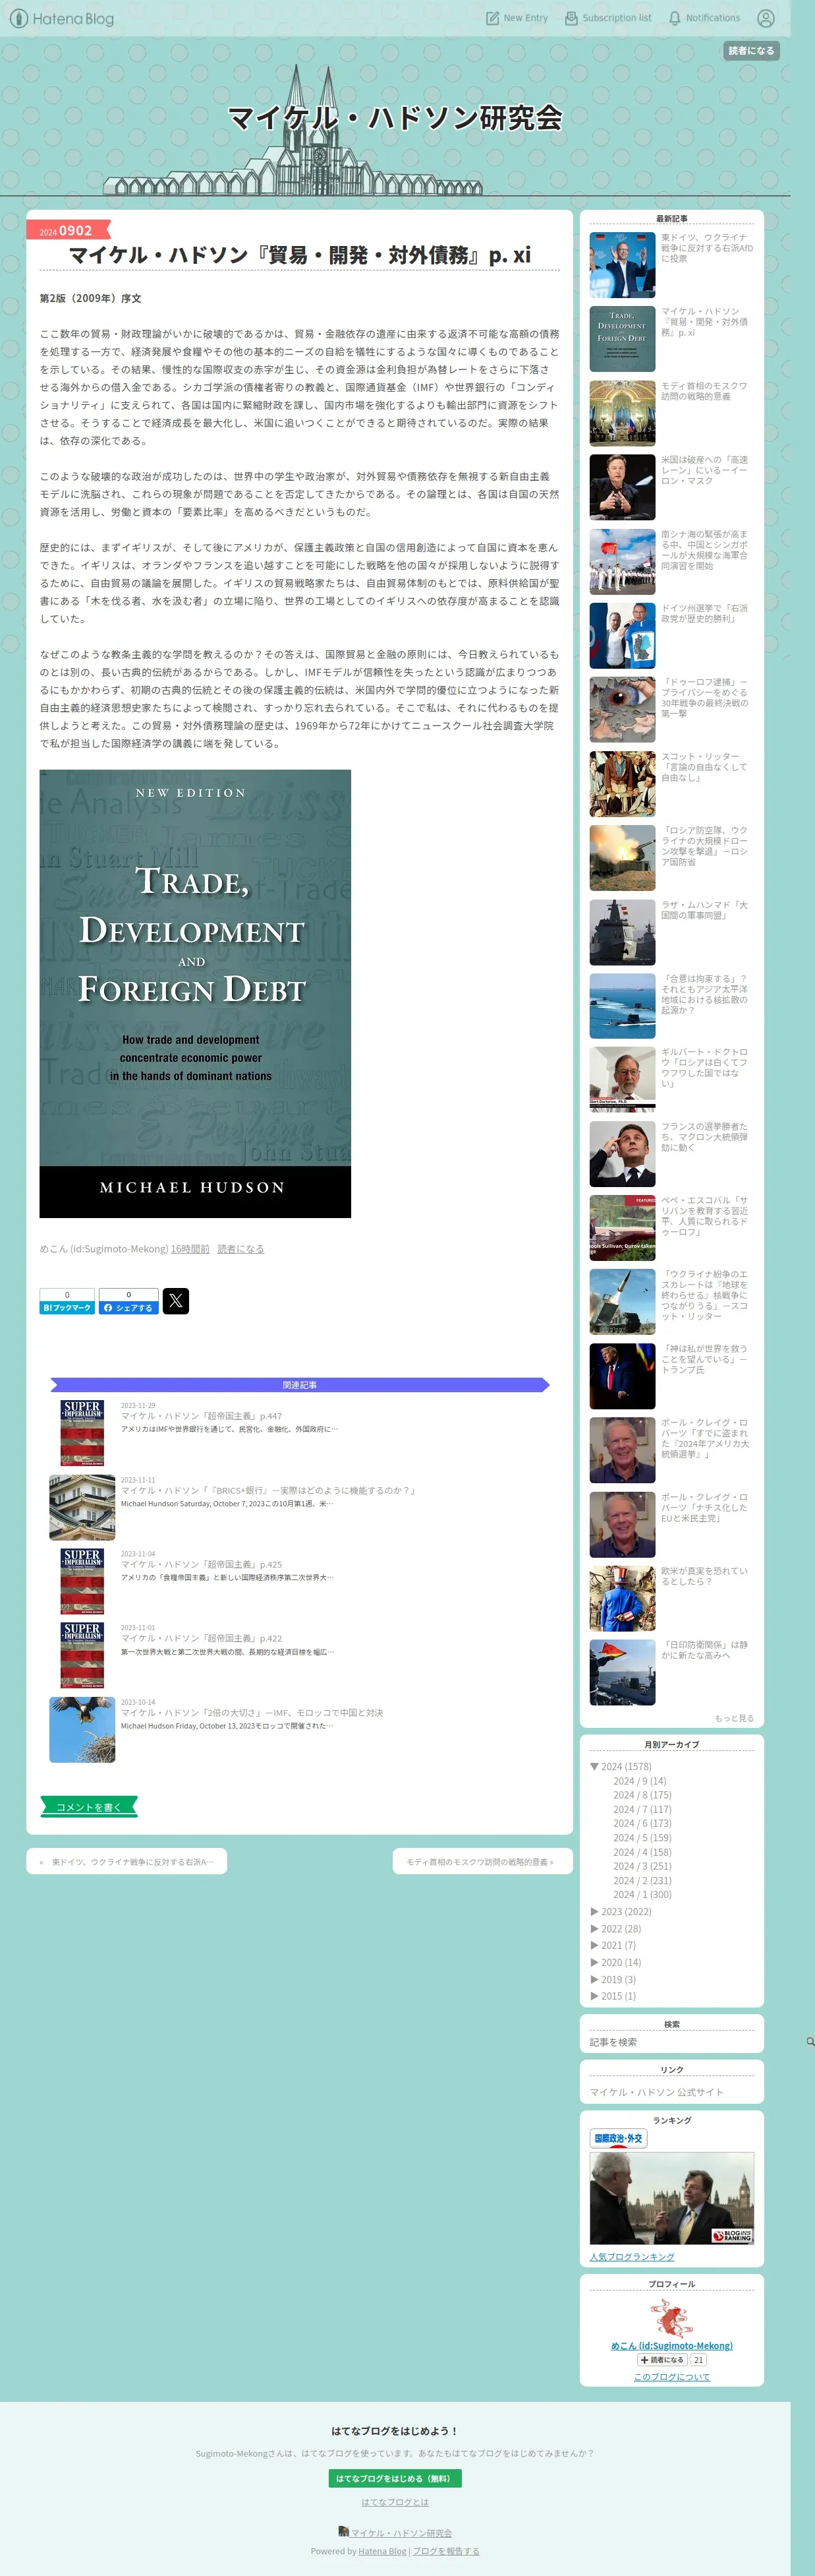Click 読者になる link under the article

pyautogui.click(x=240, y=1249)
